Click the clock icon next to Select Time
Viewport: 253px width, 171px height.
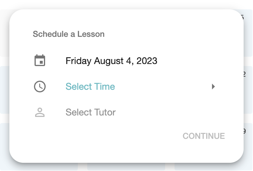[x=40, y=87]
